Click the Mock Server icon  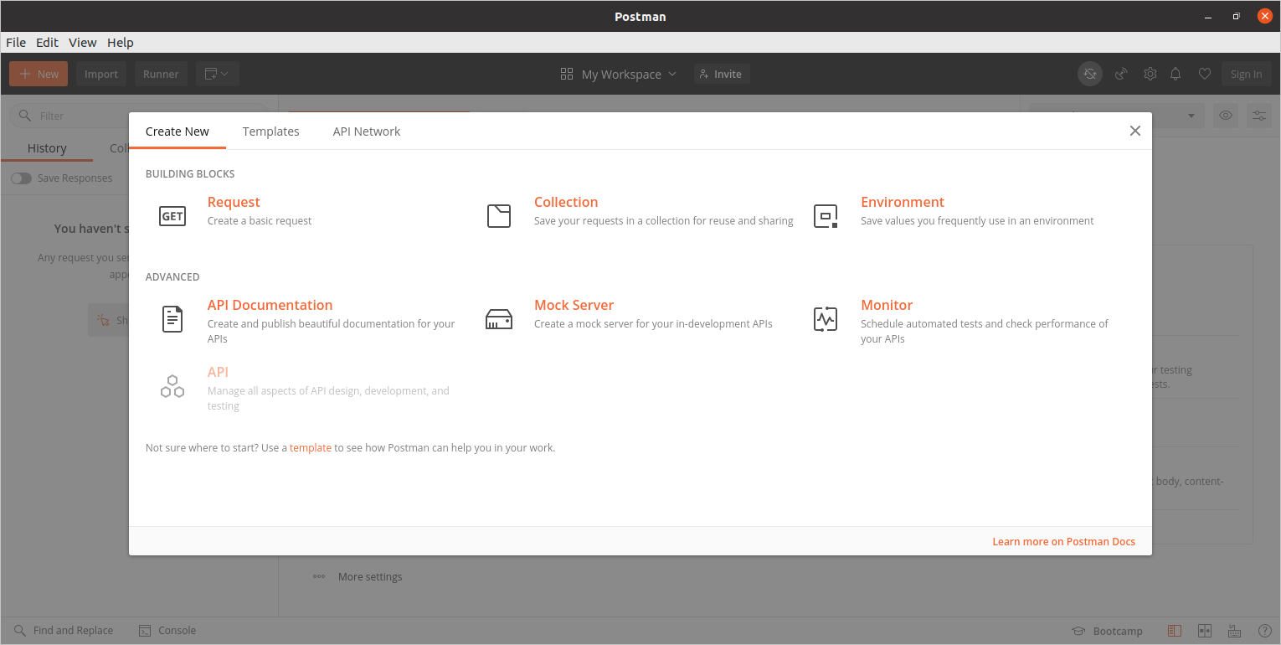pos(499,318)
